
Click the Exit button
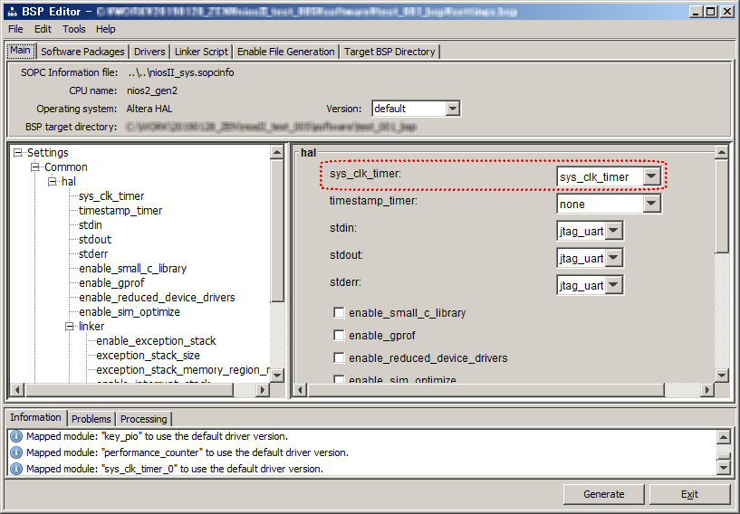(689, 494)
